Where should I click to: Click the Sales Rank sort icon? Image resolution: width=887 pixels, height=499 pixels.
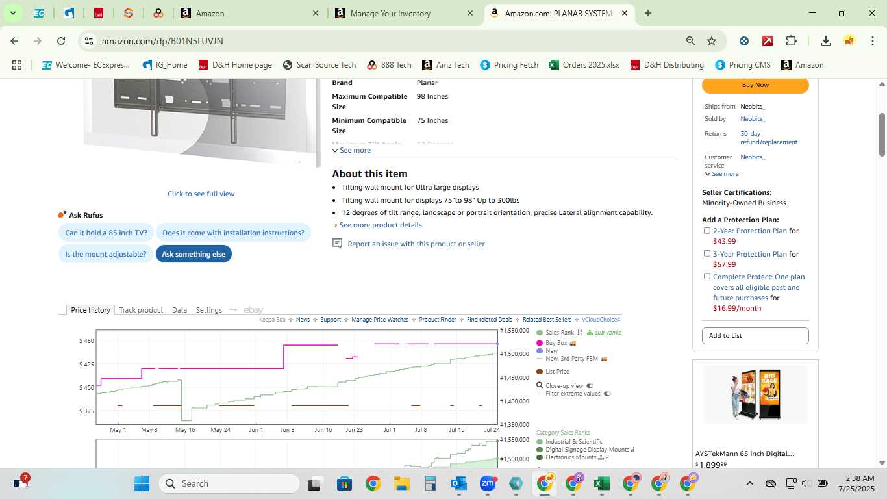tap(580, 333)
